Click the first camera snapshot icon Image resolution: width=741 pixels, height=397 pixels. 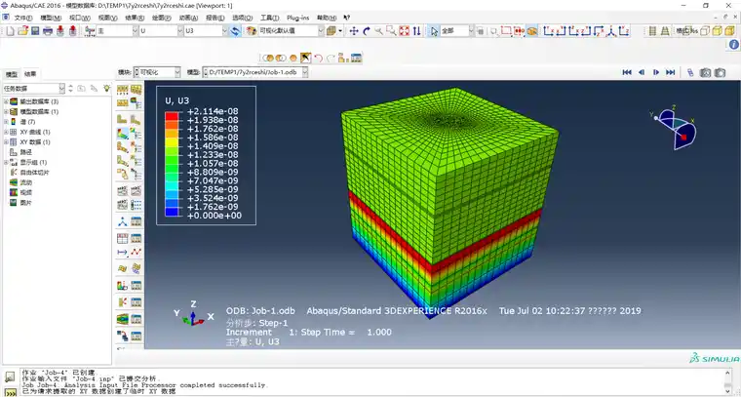pos(706,72)
